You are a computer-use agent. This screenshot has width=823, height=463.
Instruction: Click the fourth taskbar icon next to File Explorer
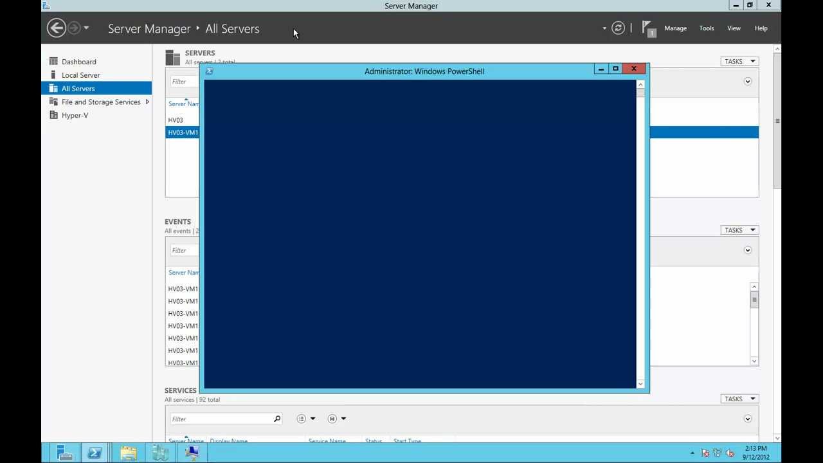point(160,453)
